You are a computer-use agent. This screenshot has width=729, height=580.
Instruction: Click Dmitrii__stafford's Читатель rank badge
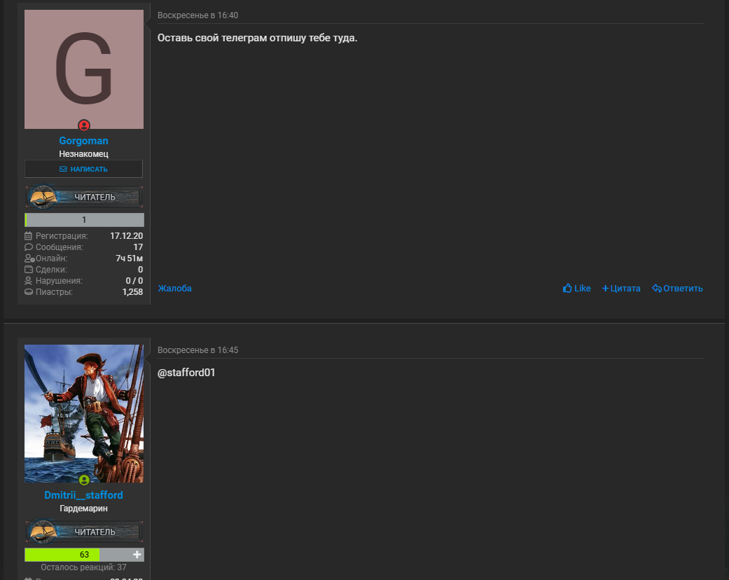pos(84,532)
